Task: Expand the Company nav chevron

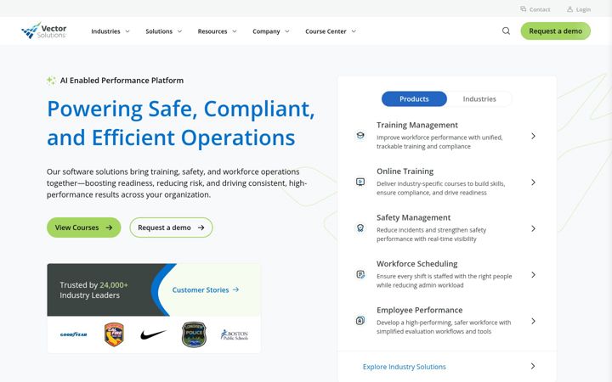Action: coord(287,31)
